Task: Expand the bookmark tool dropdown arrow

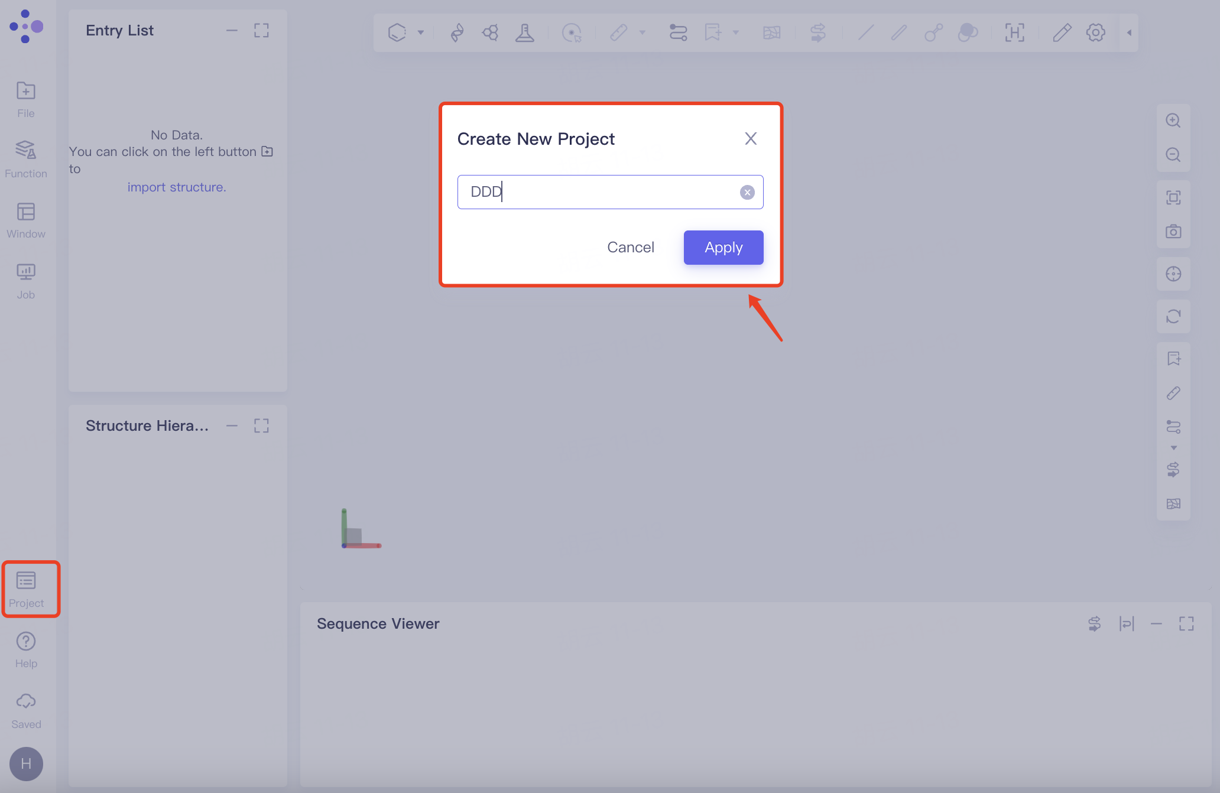Action: click(x=735, y=33)
